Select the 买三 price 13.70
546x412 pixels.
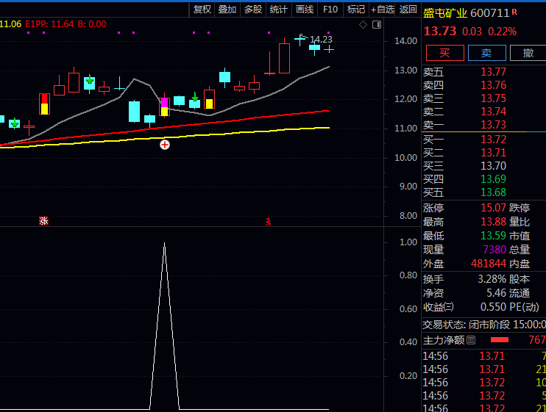[494, 166]
